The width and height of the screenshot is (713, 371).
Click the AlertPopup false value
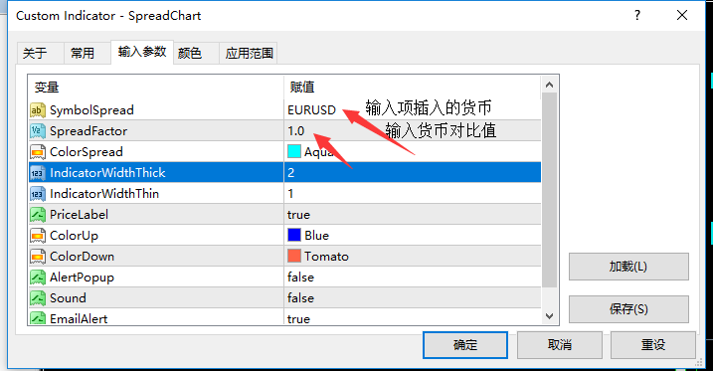[x=300, y=278]
